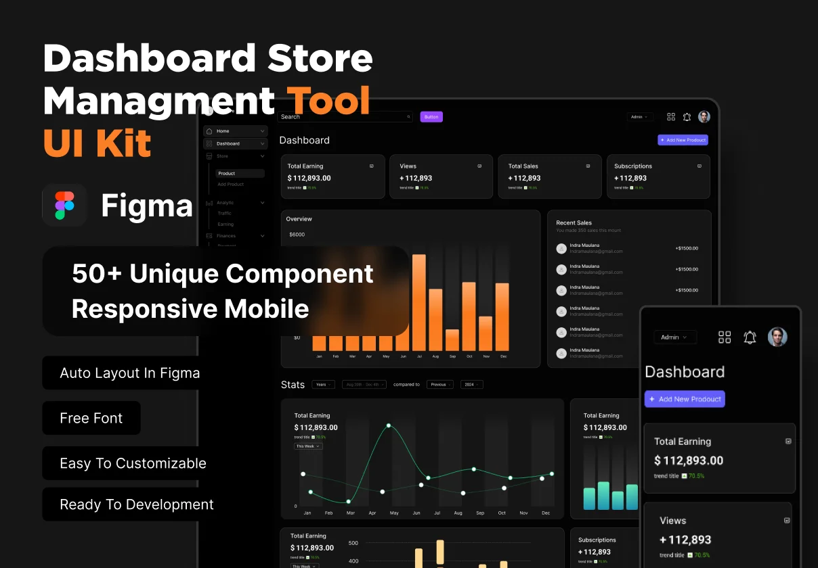Click the Finances label in the sidebar
Viewport: 818px width, 568px height.
click(226, 236)
